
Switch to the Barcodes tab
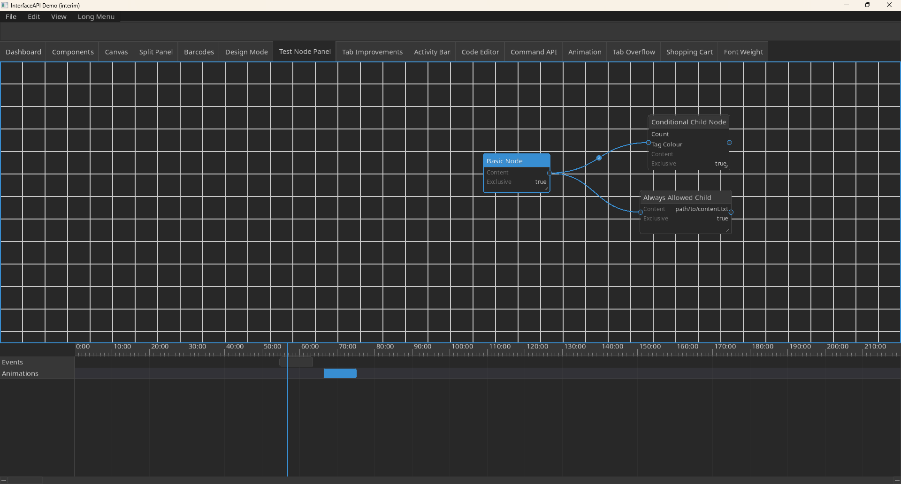[199, 52]
